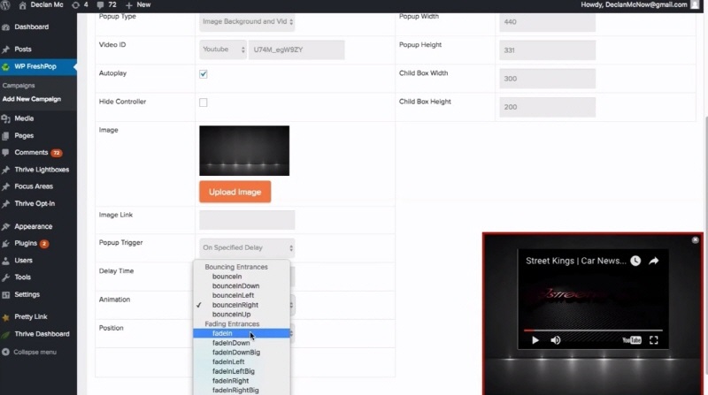Open the site home icon Declan Mc
Screen dimensions: 708x395
click(22, 5)
